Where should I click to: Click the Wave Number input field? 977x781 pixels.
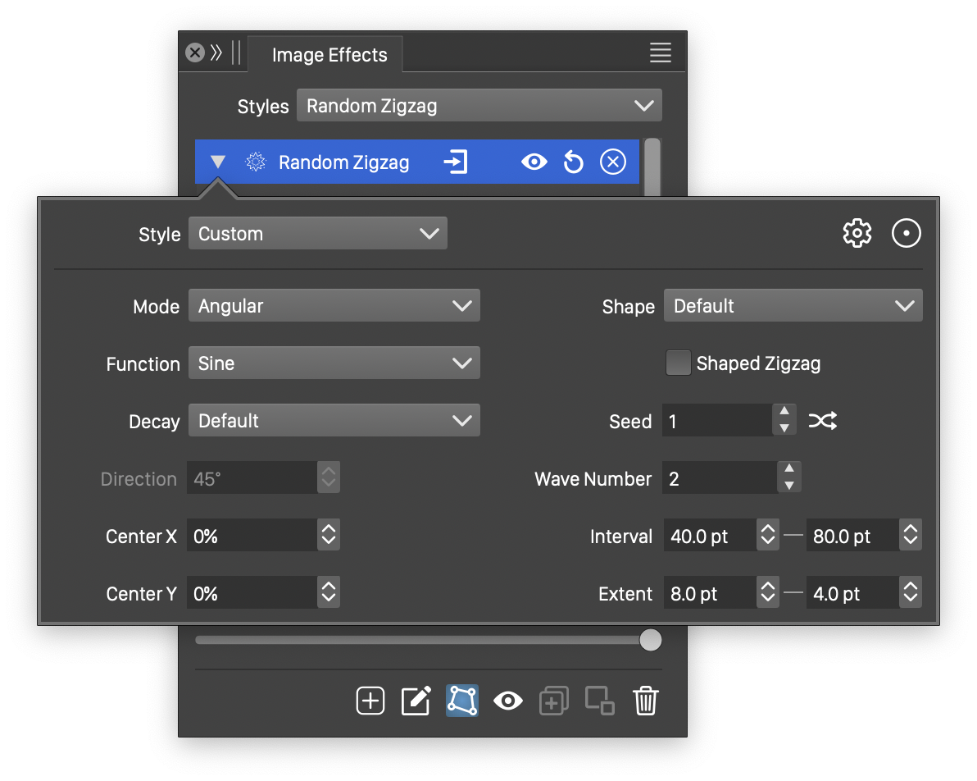pos(719,479)
